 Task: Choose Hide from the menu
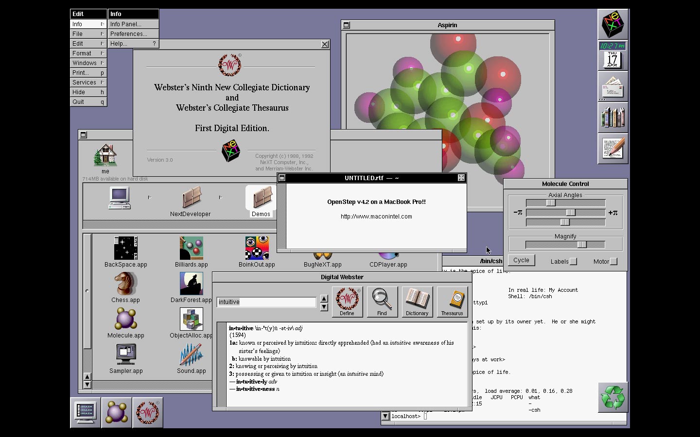(x=88, y=92)
